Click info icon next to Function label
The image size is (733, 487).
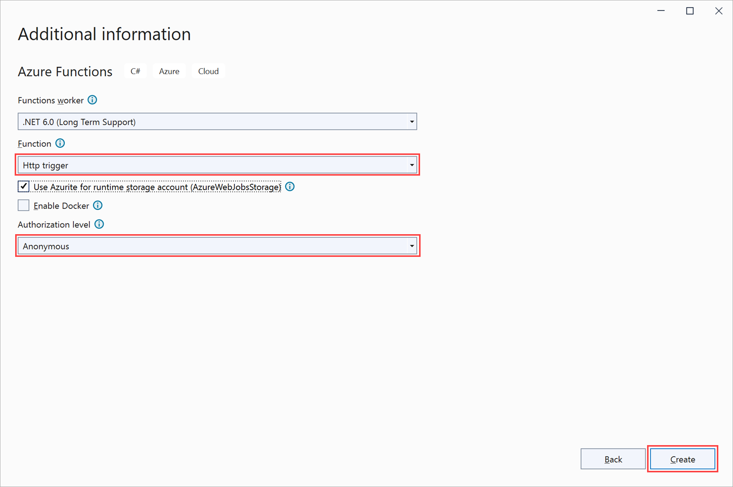pyautogui.click(x=60, y=143)
